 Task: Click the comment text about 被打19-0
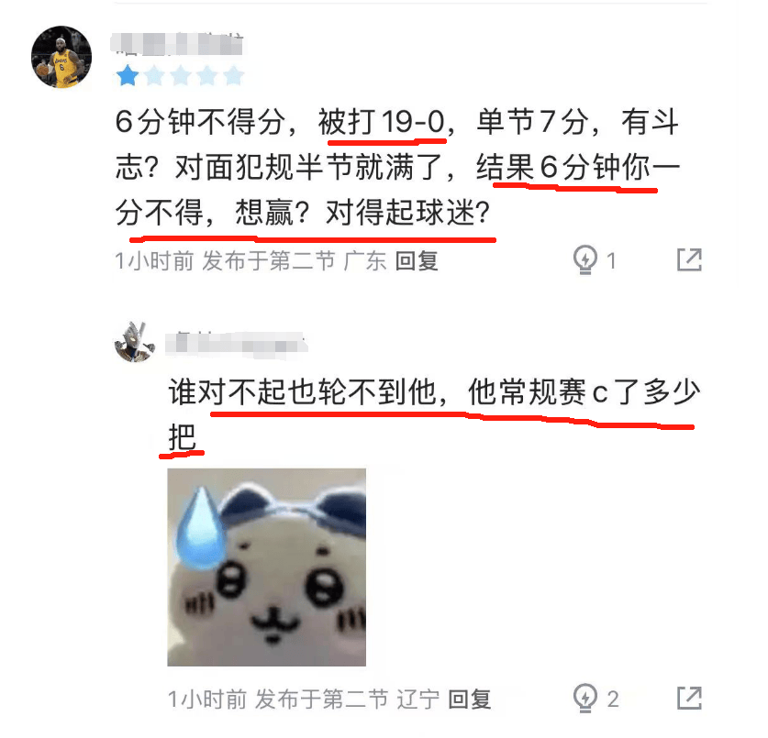(397, 167)
